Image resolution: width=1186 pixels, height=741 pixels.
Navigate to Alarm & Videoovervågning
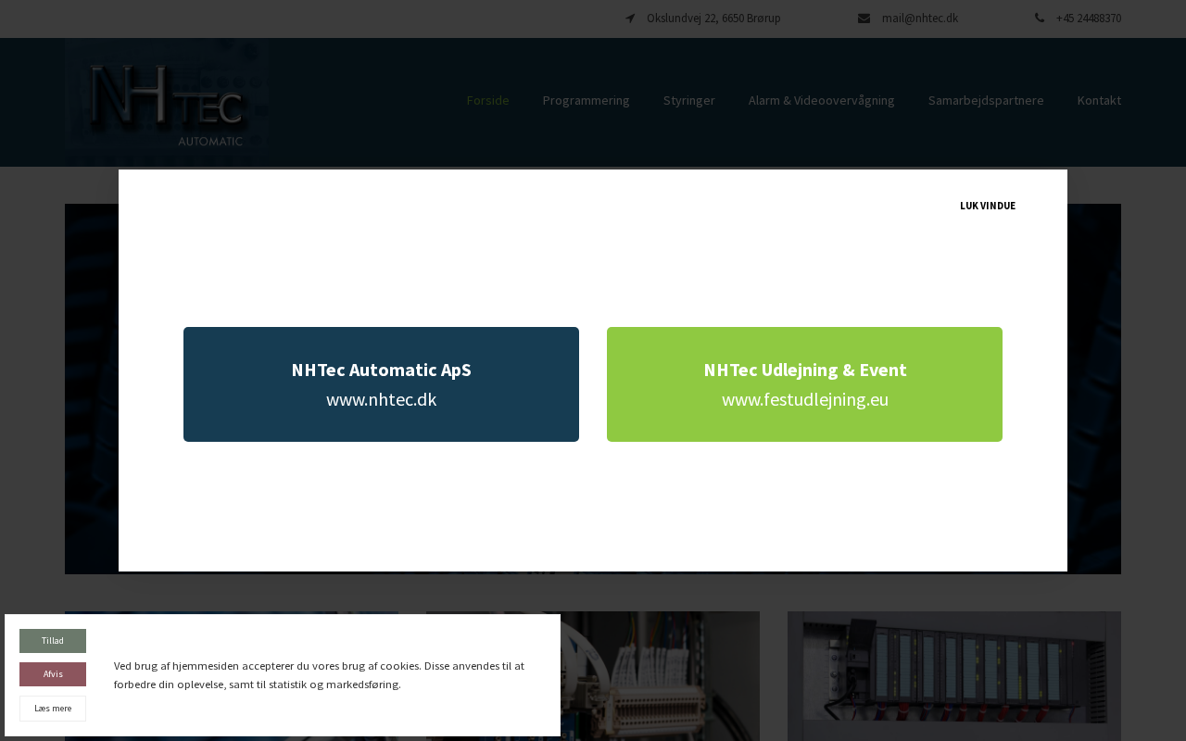(x=822, y=100)
